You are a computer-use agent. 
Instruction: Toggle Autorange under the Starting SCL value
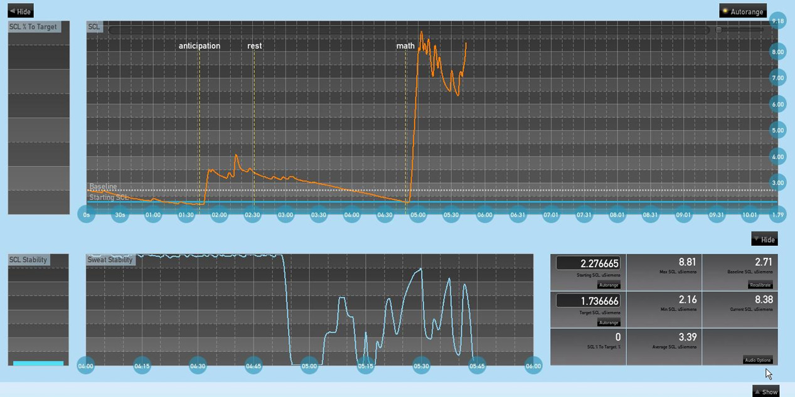pyautogui.click(x=608, y=285)
